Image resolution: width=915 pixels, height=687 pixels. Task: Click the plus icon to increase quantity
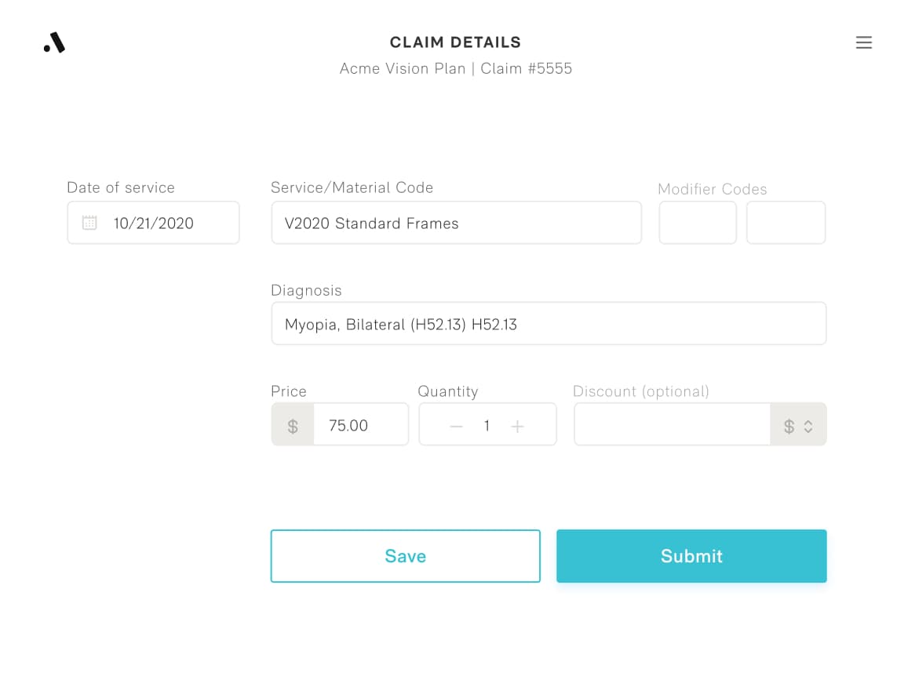coord(517,426)
